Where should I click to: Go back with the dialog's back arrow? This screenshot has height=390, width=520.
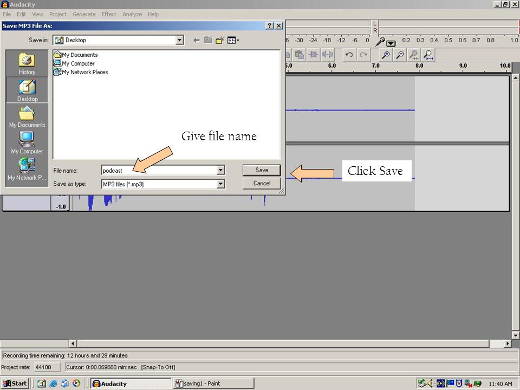click(196, 41)
